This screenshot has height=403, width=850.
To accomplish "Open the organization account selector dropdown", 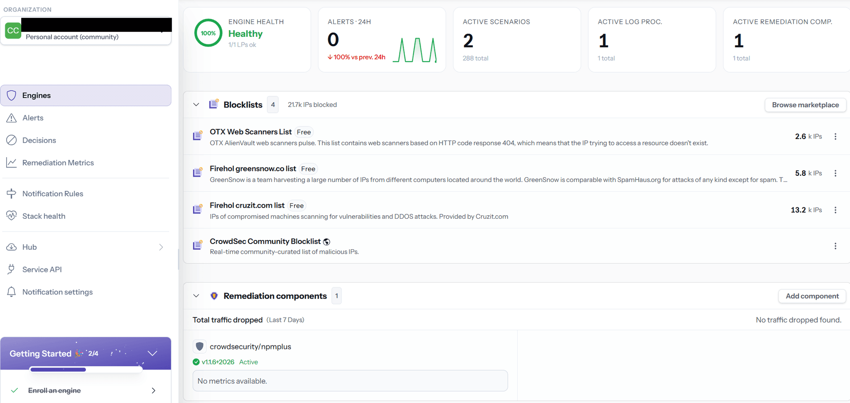I will pyautogui.click(x=86, y=31).
